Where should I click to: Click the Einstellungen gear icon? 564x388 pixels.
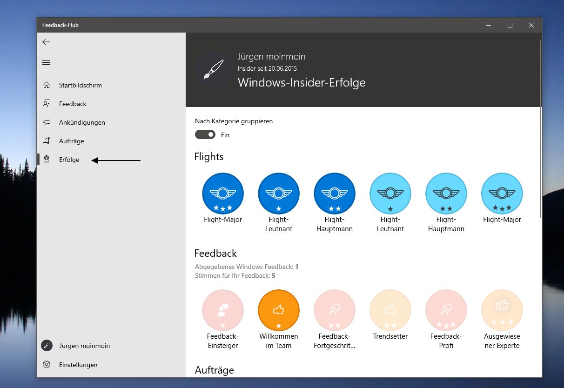tap(46, 365)
